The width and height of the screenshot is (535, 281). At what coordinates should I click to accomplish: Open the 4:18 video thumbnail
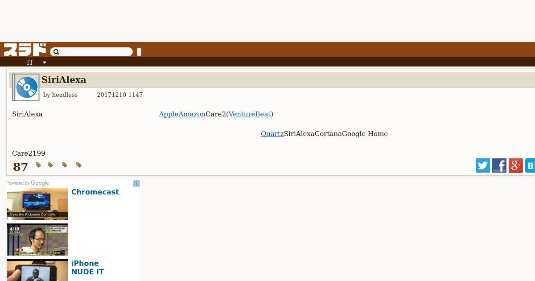37,240
